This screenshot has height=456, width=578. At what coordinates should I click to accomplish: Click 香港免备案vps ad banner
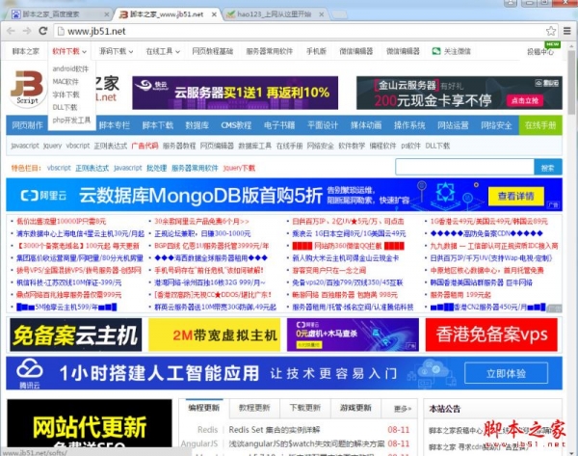[x=491, y=335]
